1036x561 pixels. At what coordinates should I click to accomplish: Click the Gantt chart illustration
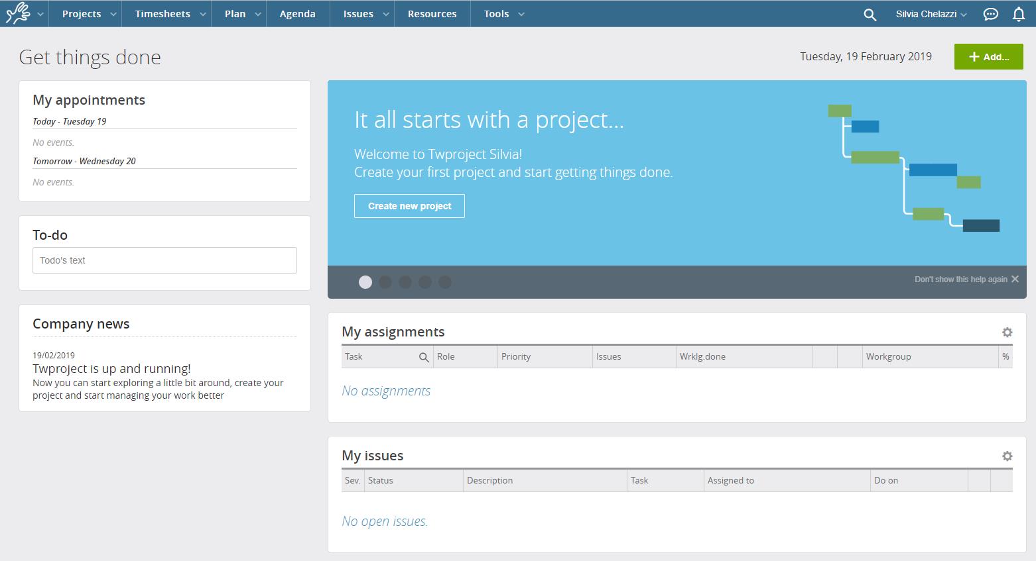(x=914, y=168)
